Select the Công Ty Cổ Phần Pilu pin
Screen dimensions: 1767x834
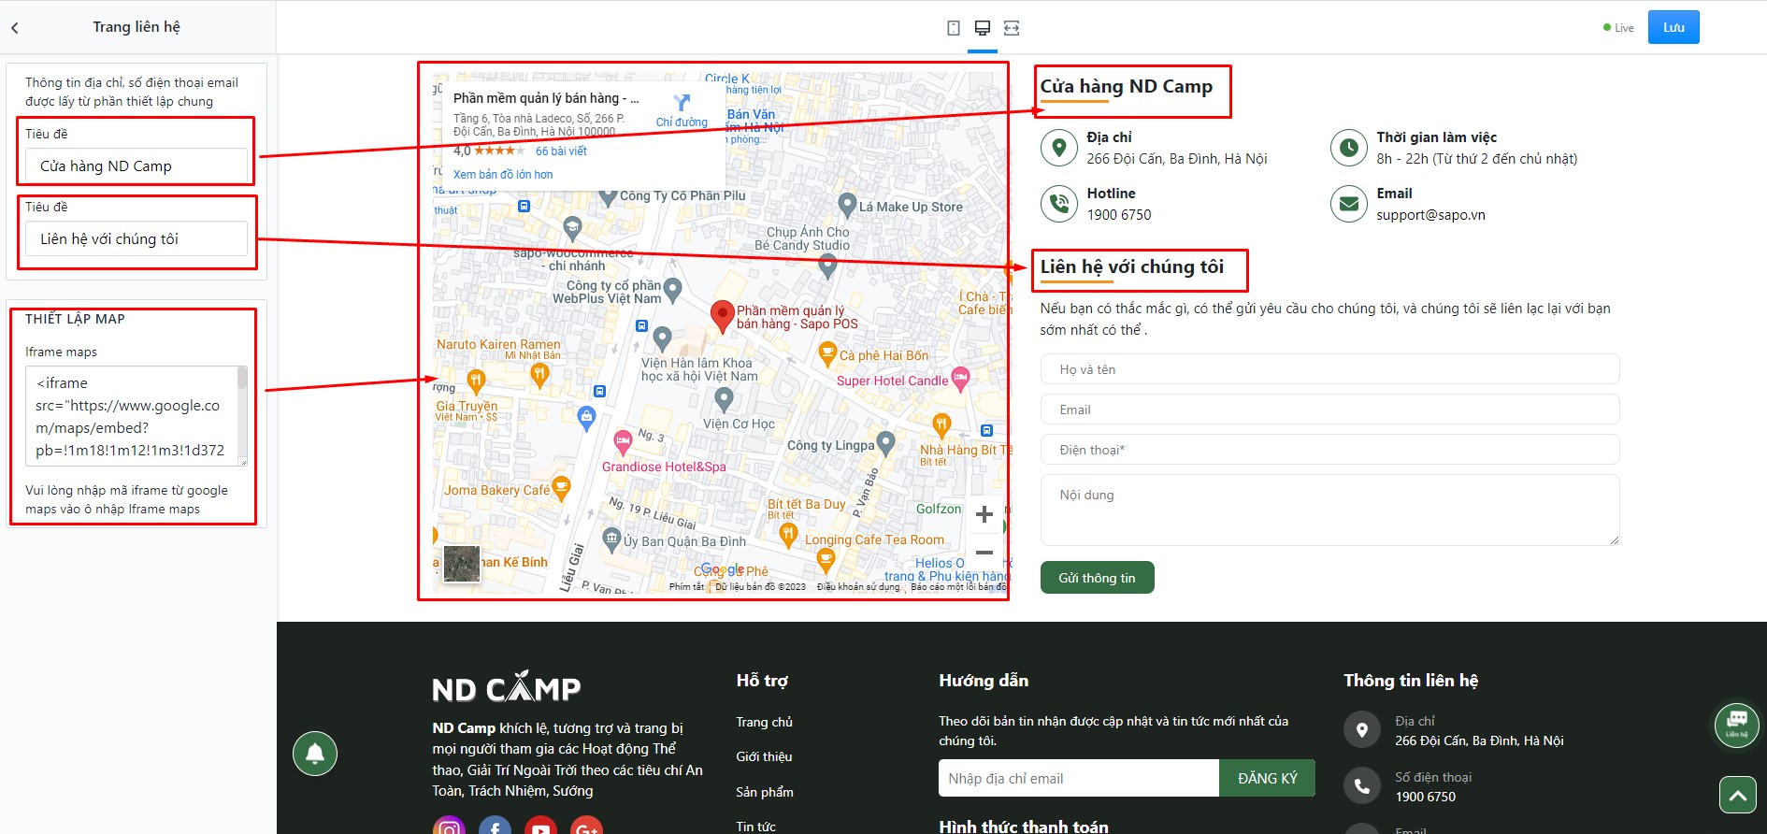pyautogui.click(x=609, y=194)
